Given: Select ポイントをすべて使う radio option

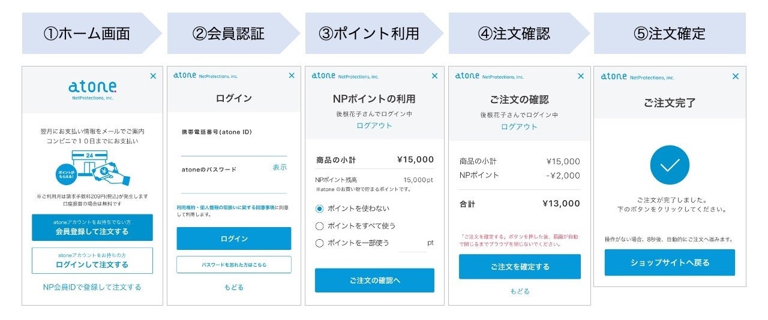Looking at the screenshot, I should [320, 226].
